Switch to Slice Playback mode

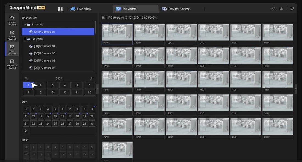pos(12,49)
